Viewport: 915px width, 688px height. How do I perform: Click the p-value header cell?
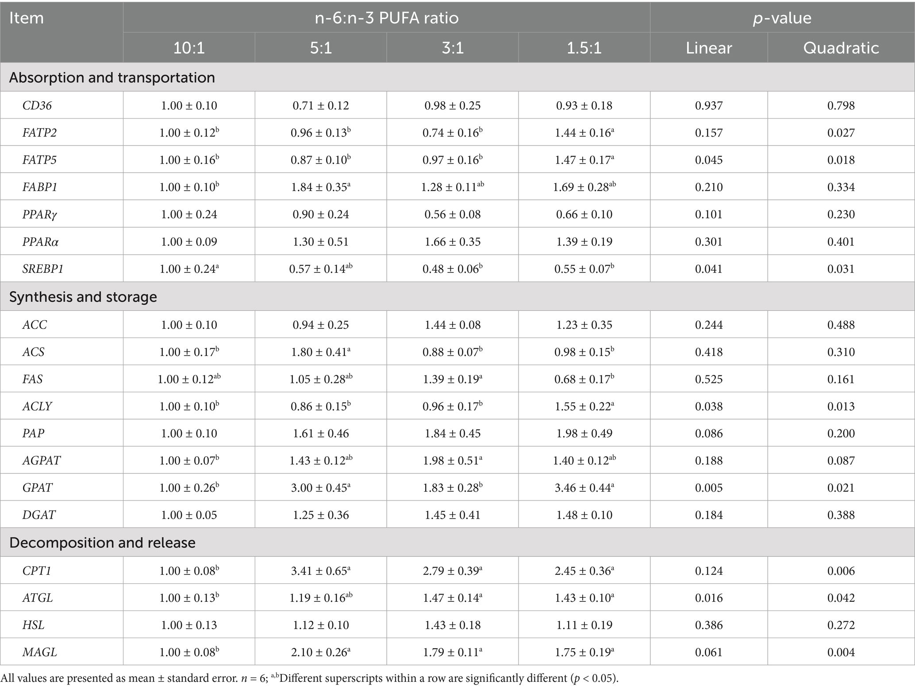(x=782, y=18)
